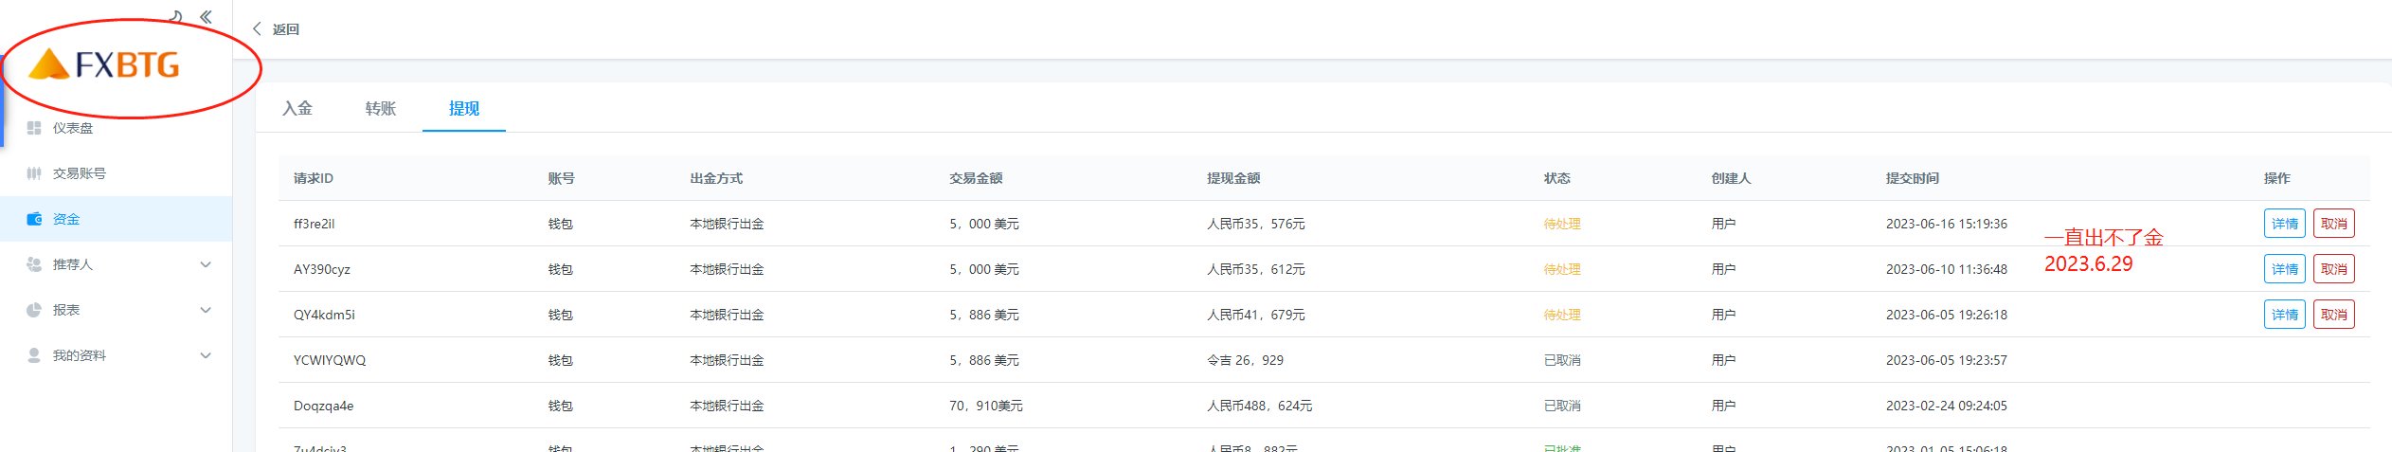This screenshot has height=452, width=2392.
Task: Open the 仪表盘 menu item
Action: 116,128
